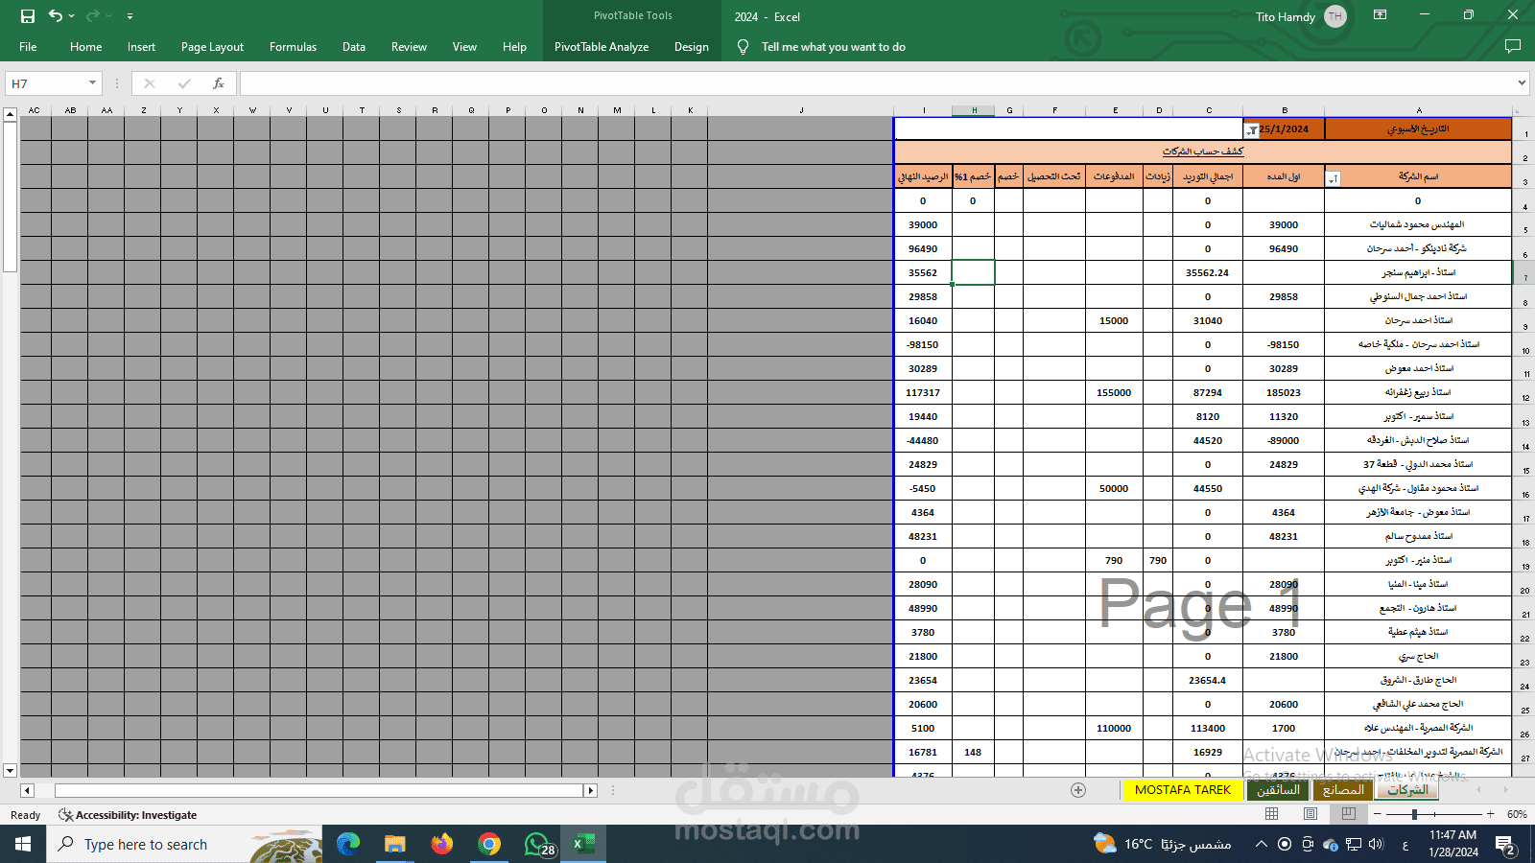Select the cell with value 113400
1535x863 pixels.
pyautogui.click(x=1207, y=729)
